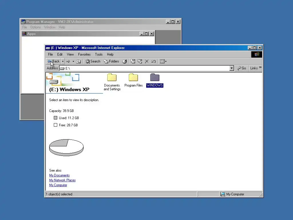Click the Forward arrow button

point(68,61)
